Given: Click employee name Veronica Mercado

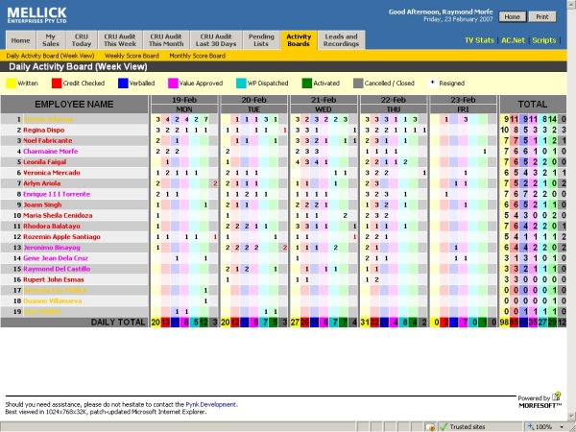Looking at the screenshot, I should coord(52,173).
